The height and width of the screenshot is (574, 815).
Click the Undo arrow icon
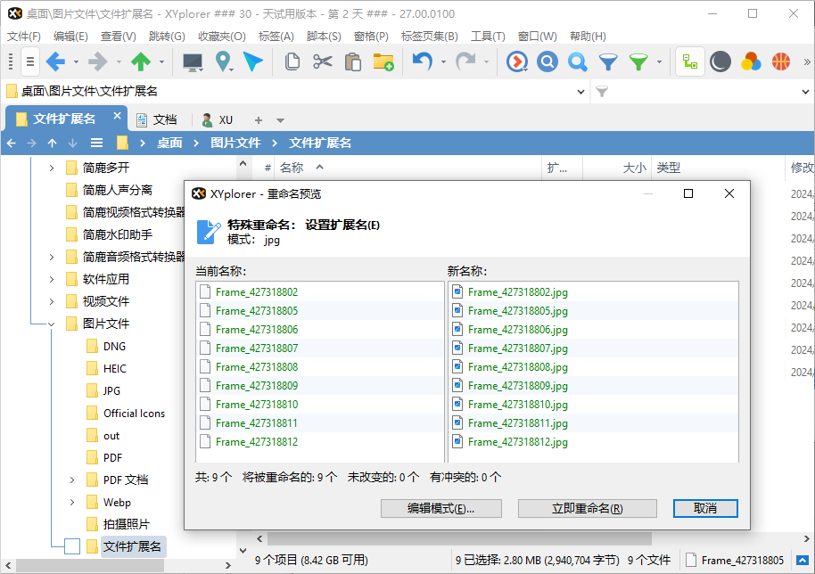coord(421,61)
